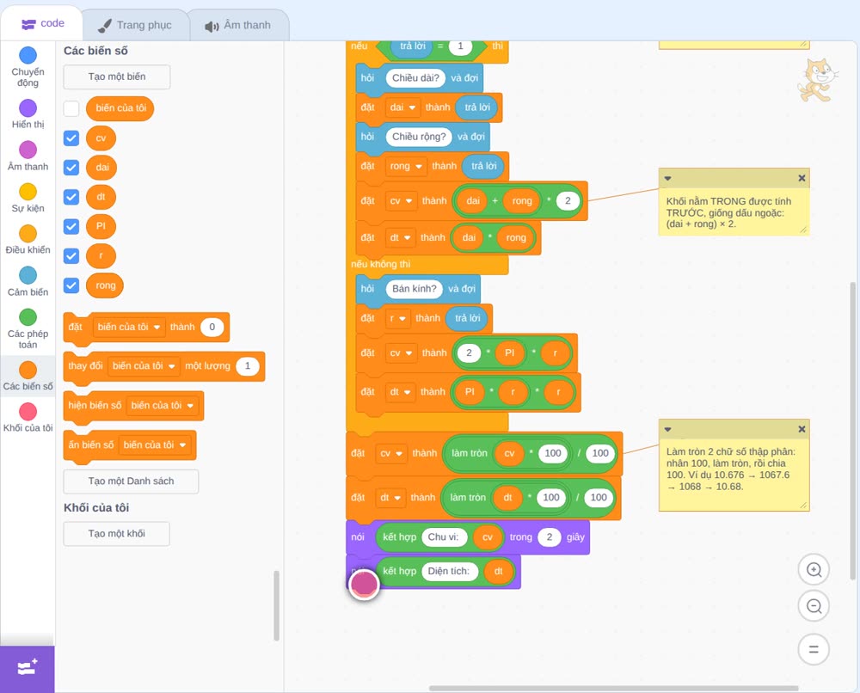Expand dropdown in 'ẩn biến số' block
Image resolution: width=860 pixels, height=693 pixels.
(155, 445)
